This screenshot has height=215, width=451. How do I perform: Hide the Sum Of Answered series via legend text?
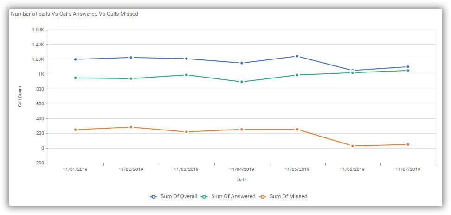click(233, 196)
